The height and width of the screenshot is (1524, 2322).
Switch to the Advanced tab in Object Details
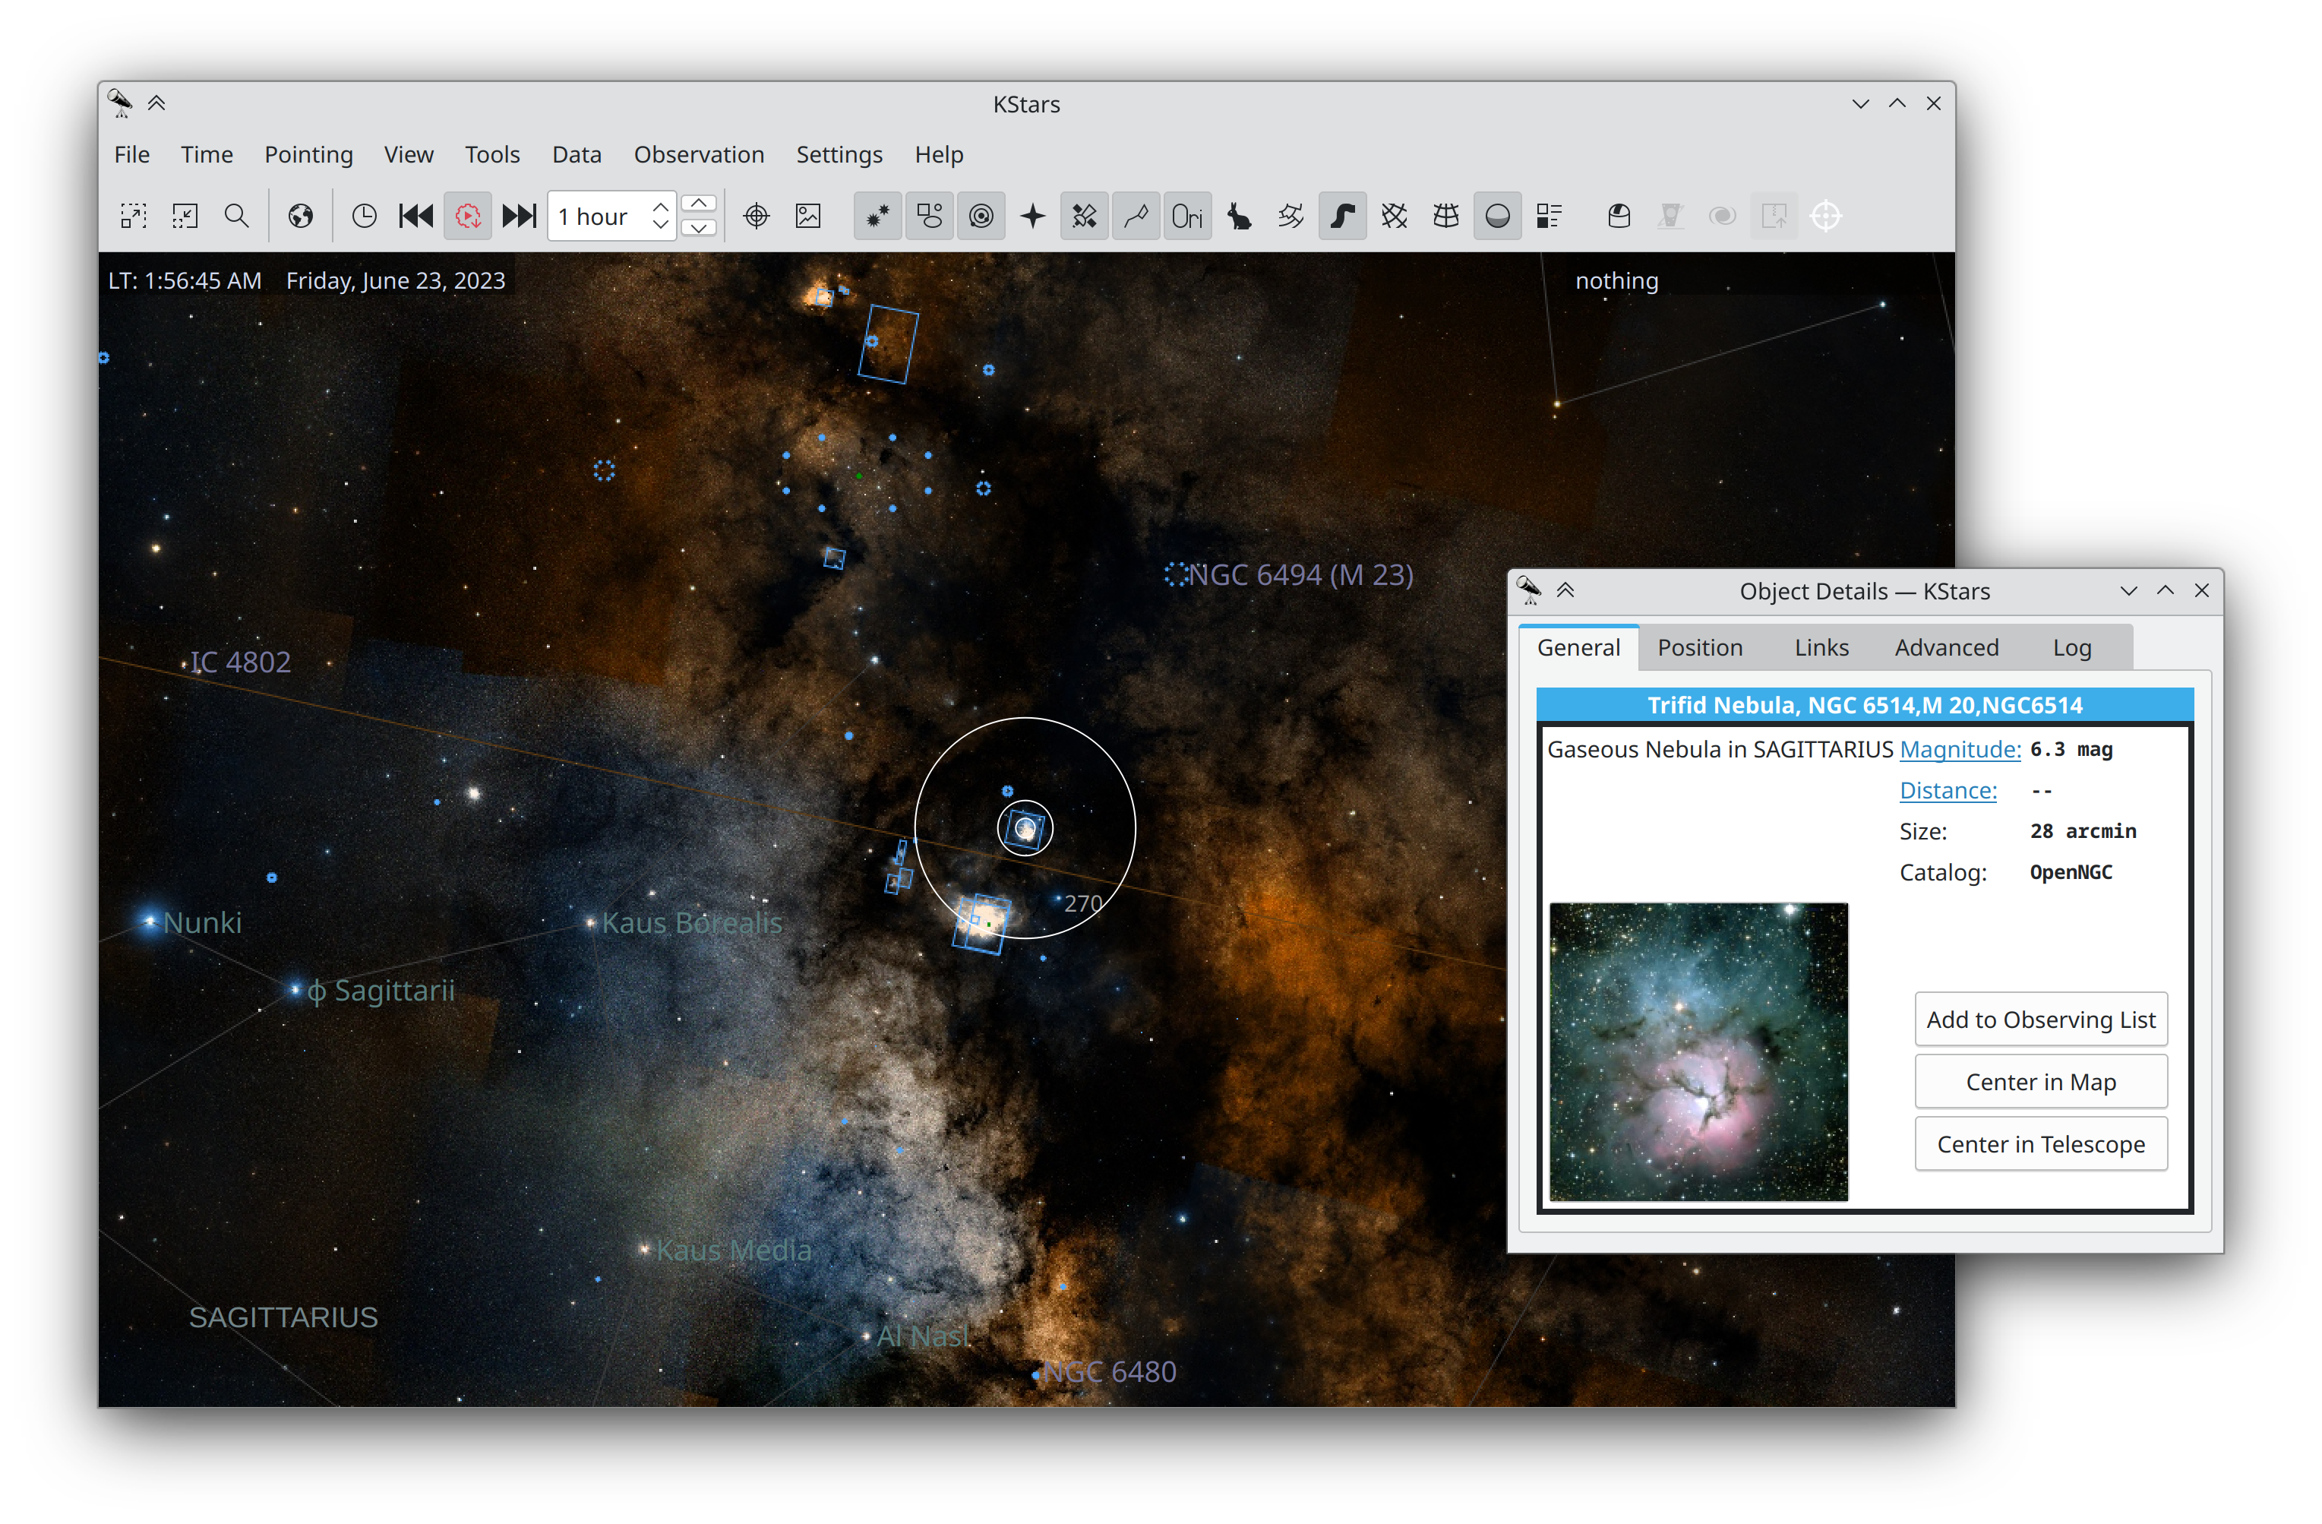(1946, 647)
